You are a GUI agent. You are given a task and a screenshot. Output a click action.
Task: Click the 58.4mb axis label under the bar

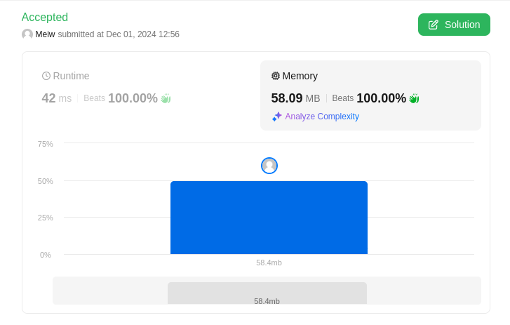[x=269, y=263]
